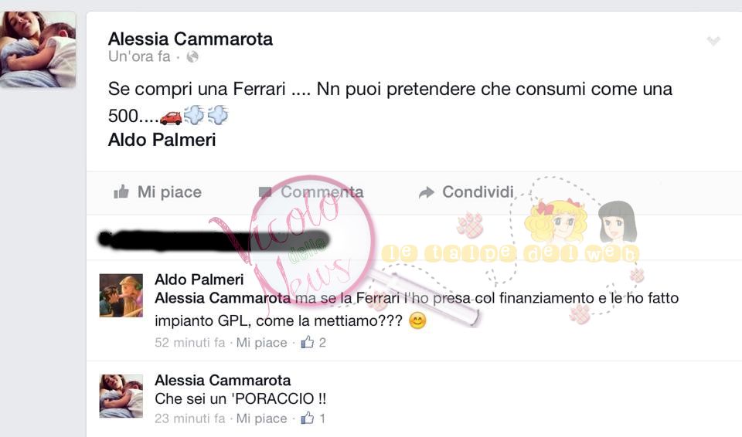
Task: Open Alessia Cammarota's post profile picture
Action: pyautogui.click(x=38, y=49)
